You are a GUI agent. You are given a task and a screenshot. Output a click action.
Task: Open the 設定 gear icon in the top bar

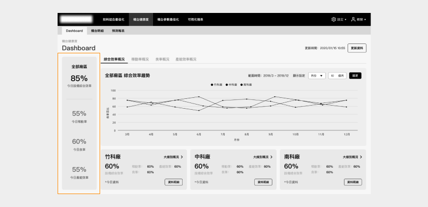pos(334,19)
